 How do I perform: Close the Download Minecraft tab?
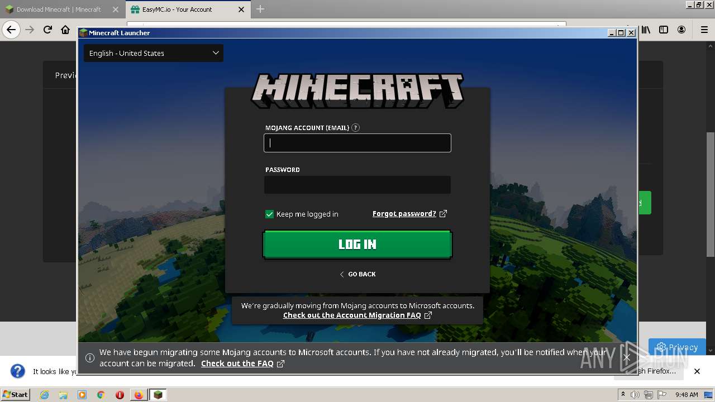116,9
